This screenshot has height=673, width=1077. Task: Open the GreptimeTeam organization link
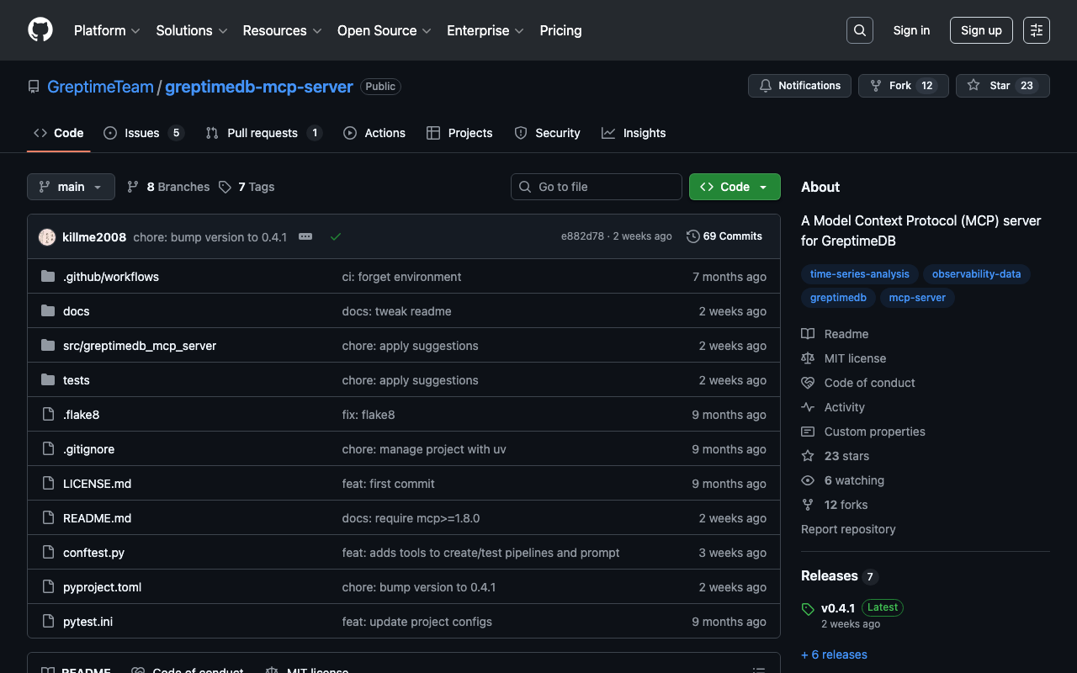coord(100,87)
